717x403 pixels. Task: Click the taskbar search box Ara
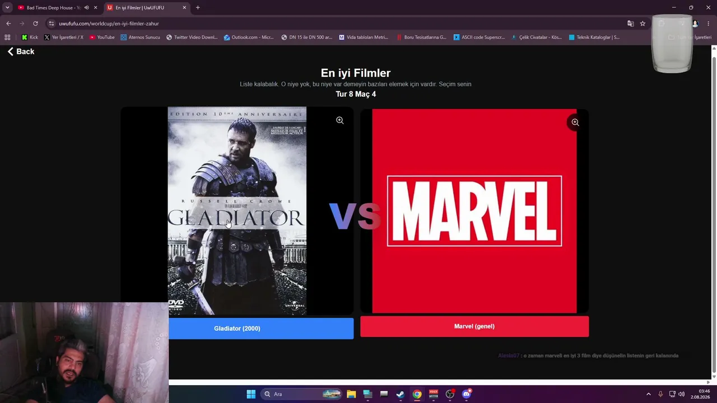(301, 394)
